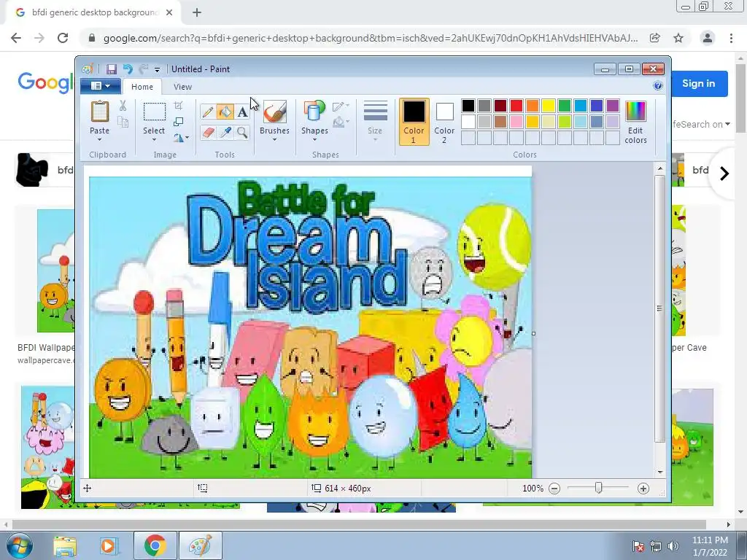Click Chrome share page icon in address bar
This screenshot has height=560, width=747.
click(655, 38)
